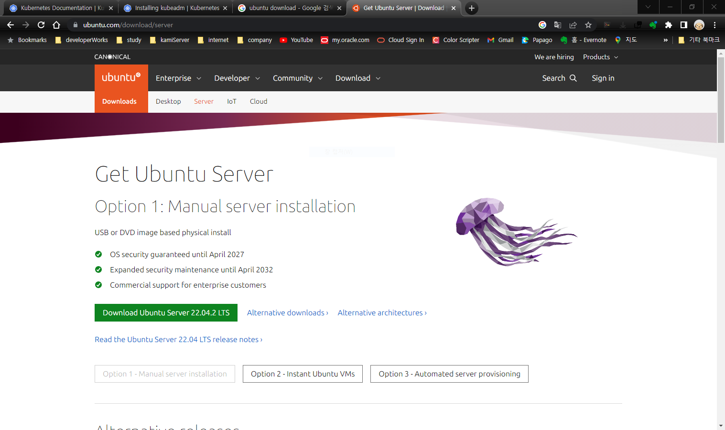Close the ubuntu download Google search tab

coord(339,8)
